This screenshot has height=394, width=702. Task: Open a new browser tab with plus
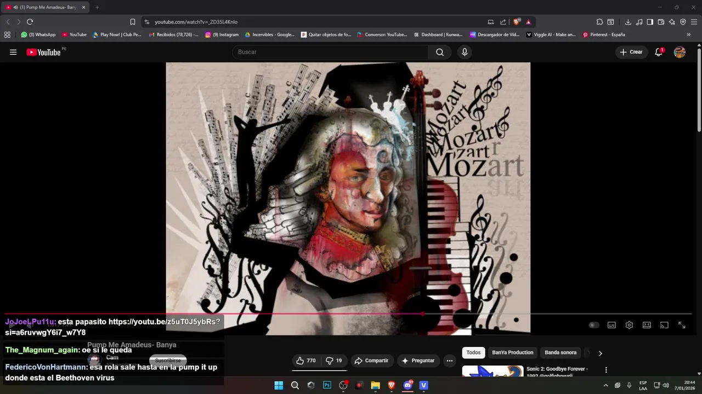click(x=97, y=7)
